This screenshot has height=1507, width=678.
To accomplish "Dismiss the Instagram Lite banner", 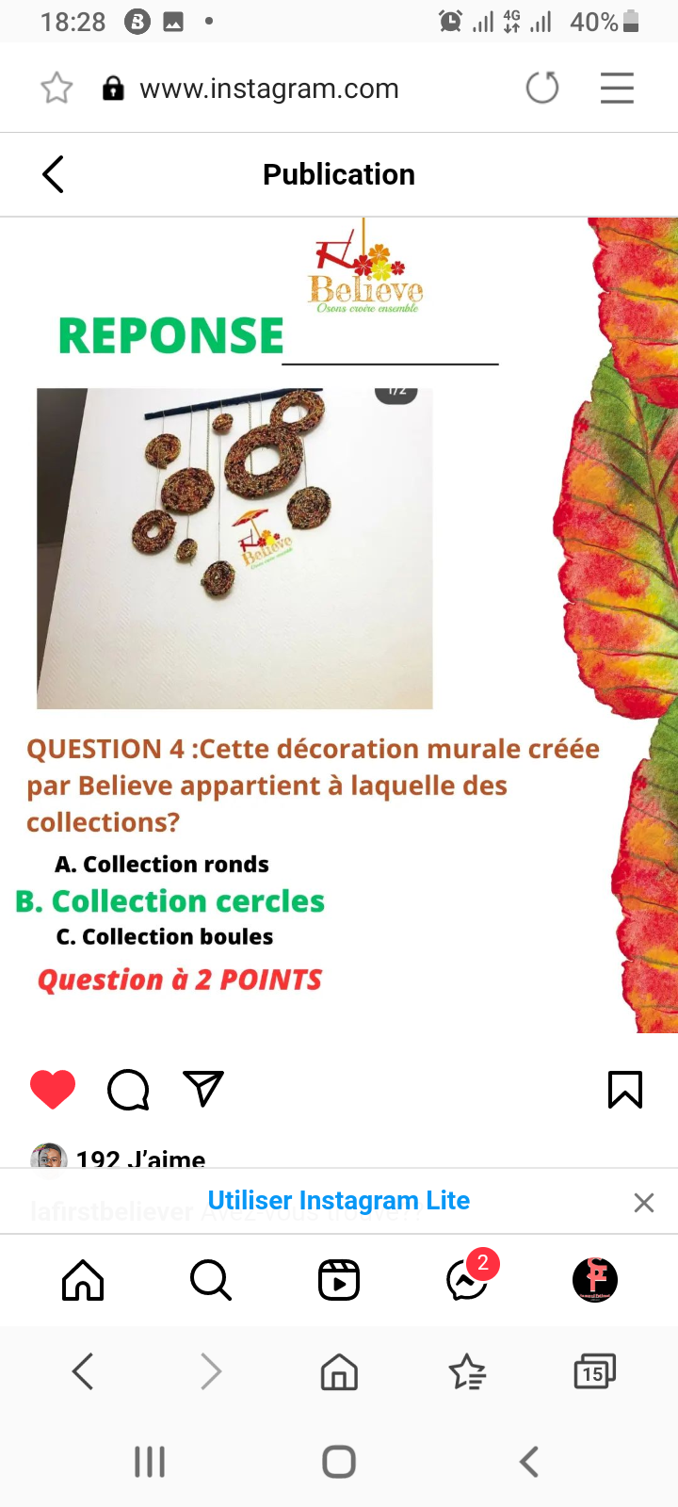I will [x=644, y=1203].
